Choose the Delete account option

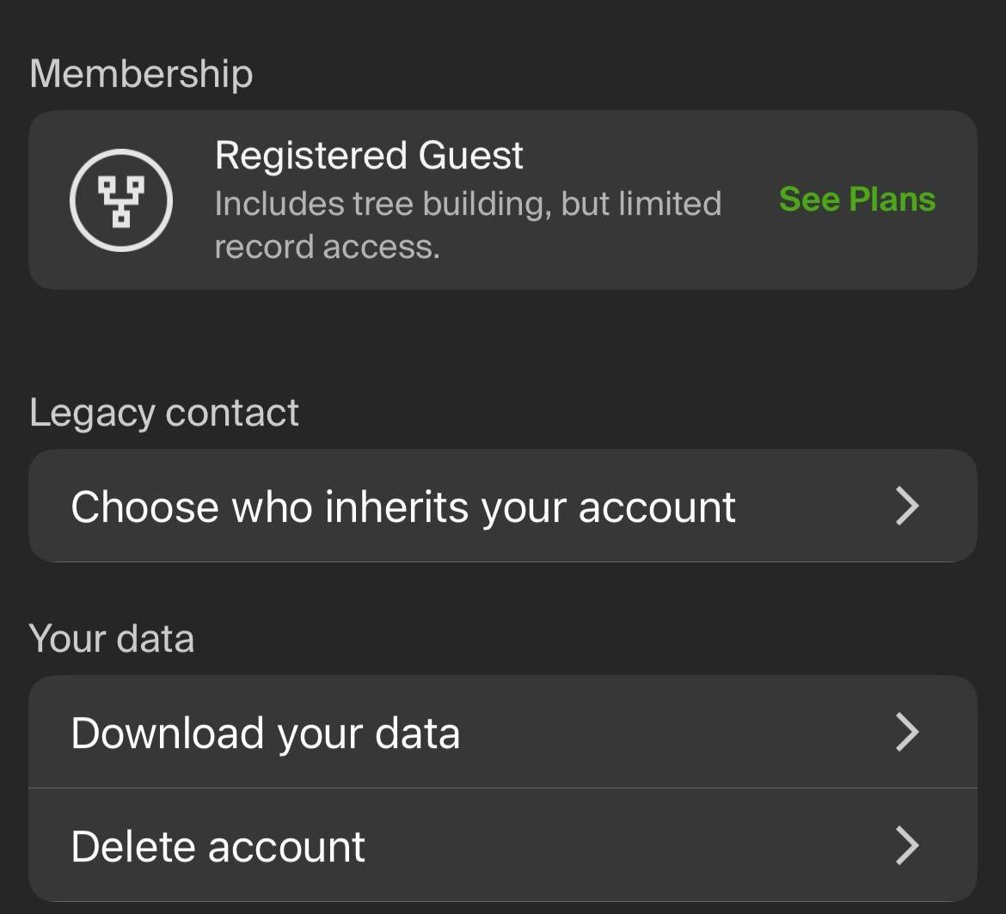[x=218, y=846]
